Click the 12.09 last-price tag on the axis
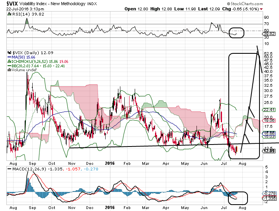The image size is (279, 211). coord(269,151)
